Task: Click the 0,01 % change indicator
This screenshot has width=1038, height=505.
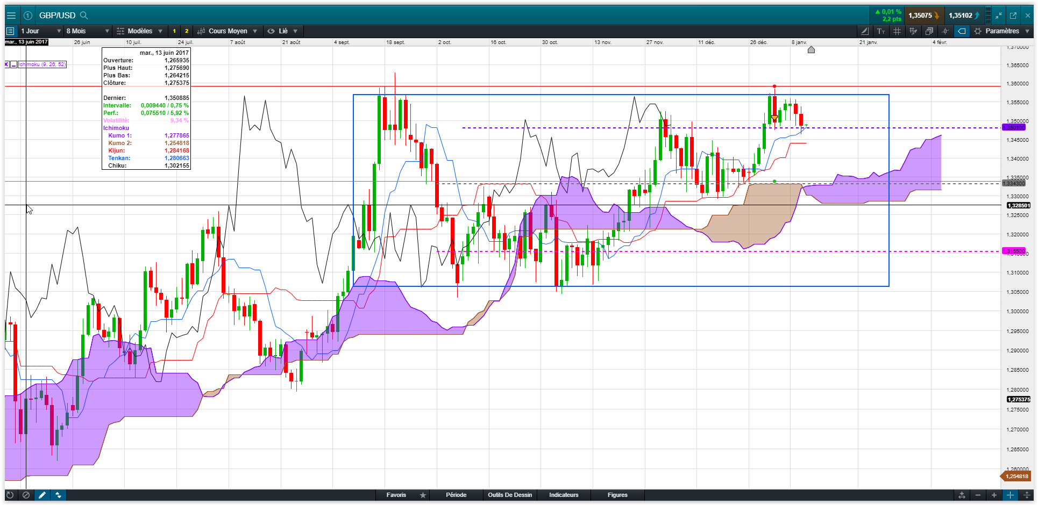Action: [888, 12]
